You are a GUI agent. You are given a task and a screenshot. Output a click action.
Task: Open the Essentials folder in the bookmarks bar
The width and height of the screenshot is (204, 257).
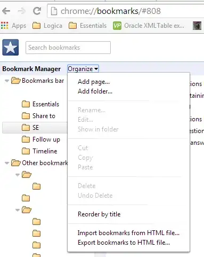tap(87, 26)
